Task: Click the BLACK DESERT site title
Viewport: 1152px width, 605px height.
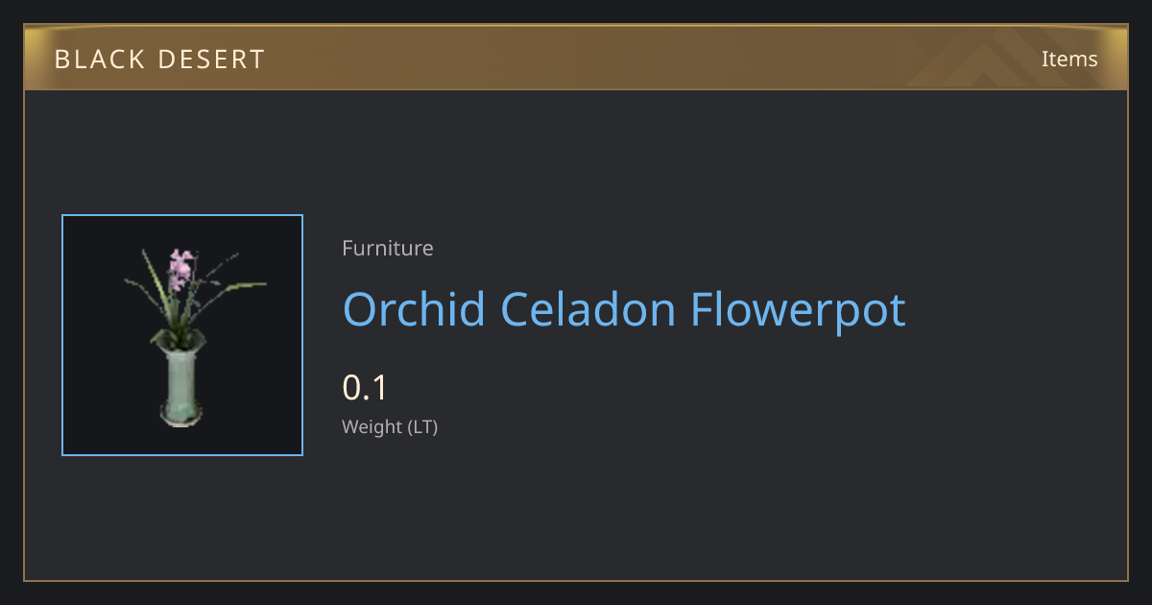Action: (159, 60)
